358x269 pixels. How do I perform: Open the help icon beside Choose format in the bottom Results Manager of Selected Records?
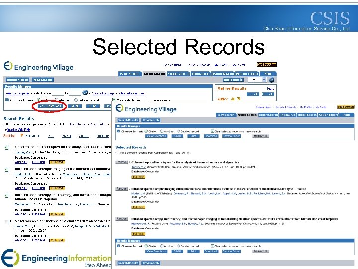click(118, 246)
